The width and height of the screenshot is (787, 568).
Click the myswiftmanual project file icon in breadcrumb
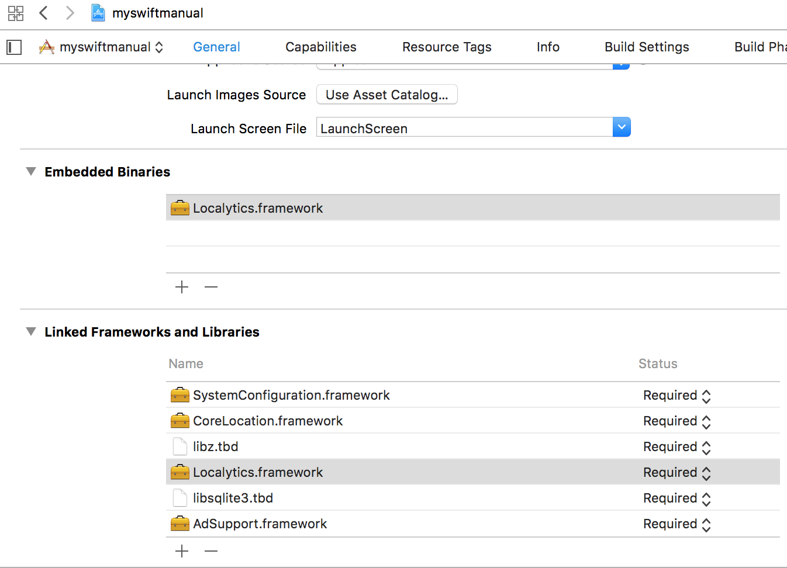tap(98, 13)
